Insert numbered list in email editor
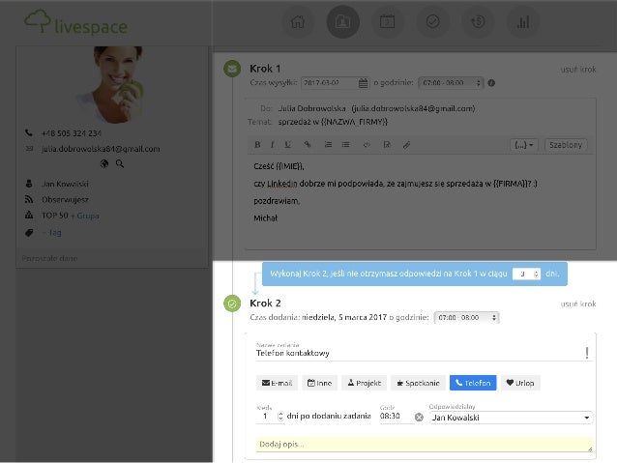 pos(328,145)
